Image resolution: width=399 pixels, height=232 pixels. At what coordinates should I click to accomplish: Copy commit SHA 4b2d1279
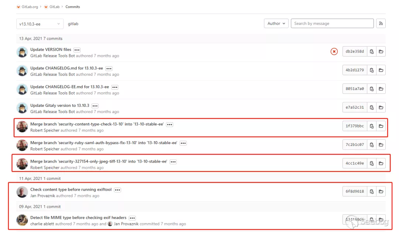[x=372, y=70]
